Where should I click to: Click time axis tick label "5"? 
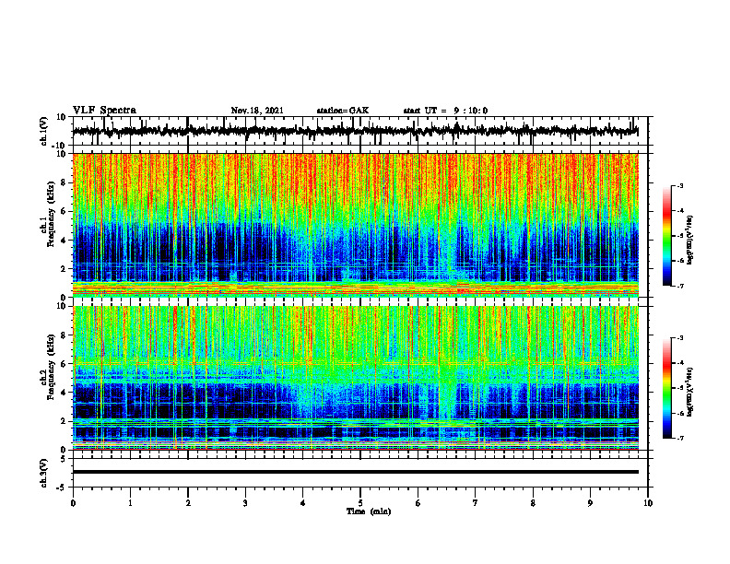(360, 503)
